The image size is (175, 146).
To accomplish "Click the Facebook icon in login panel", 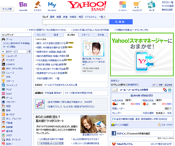I will [114, 133].
